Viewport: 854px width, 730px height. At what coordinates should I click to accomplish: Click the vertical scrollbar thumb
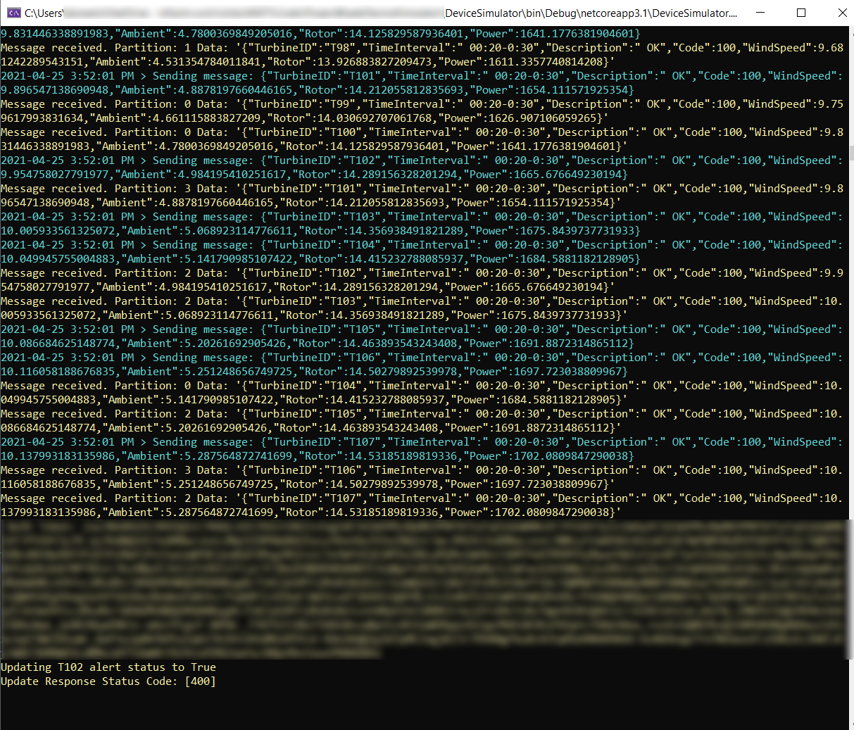(850, 153)
